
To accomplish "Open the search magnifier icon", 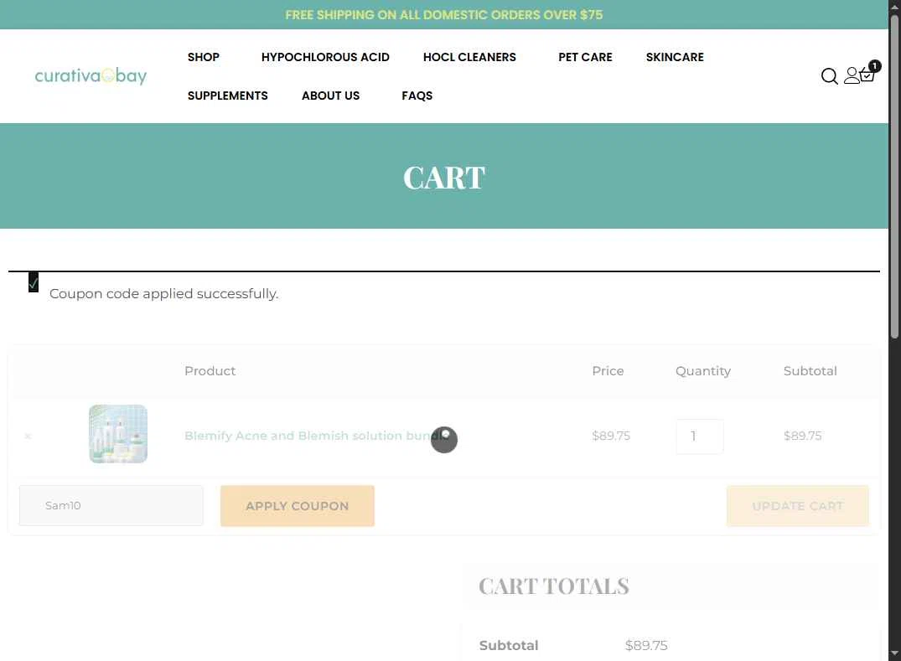I will (x=829, y=75).
